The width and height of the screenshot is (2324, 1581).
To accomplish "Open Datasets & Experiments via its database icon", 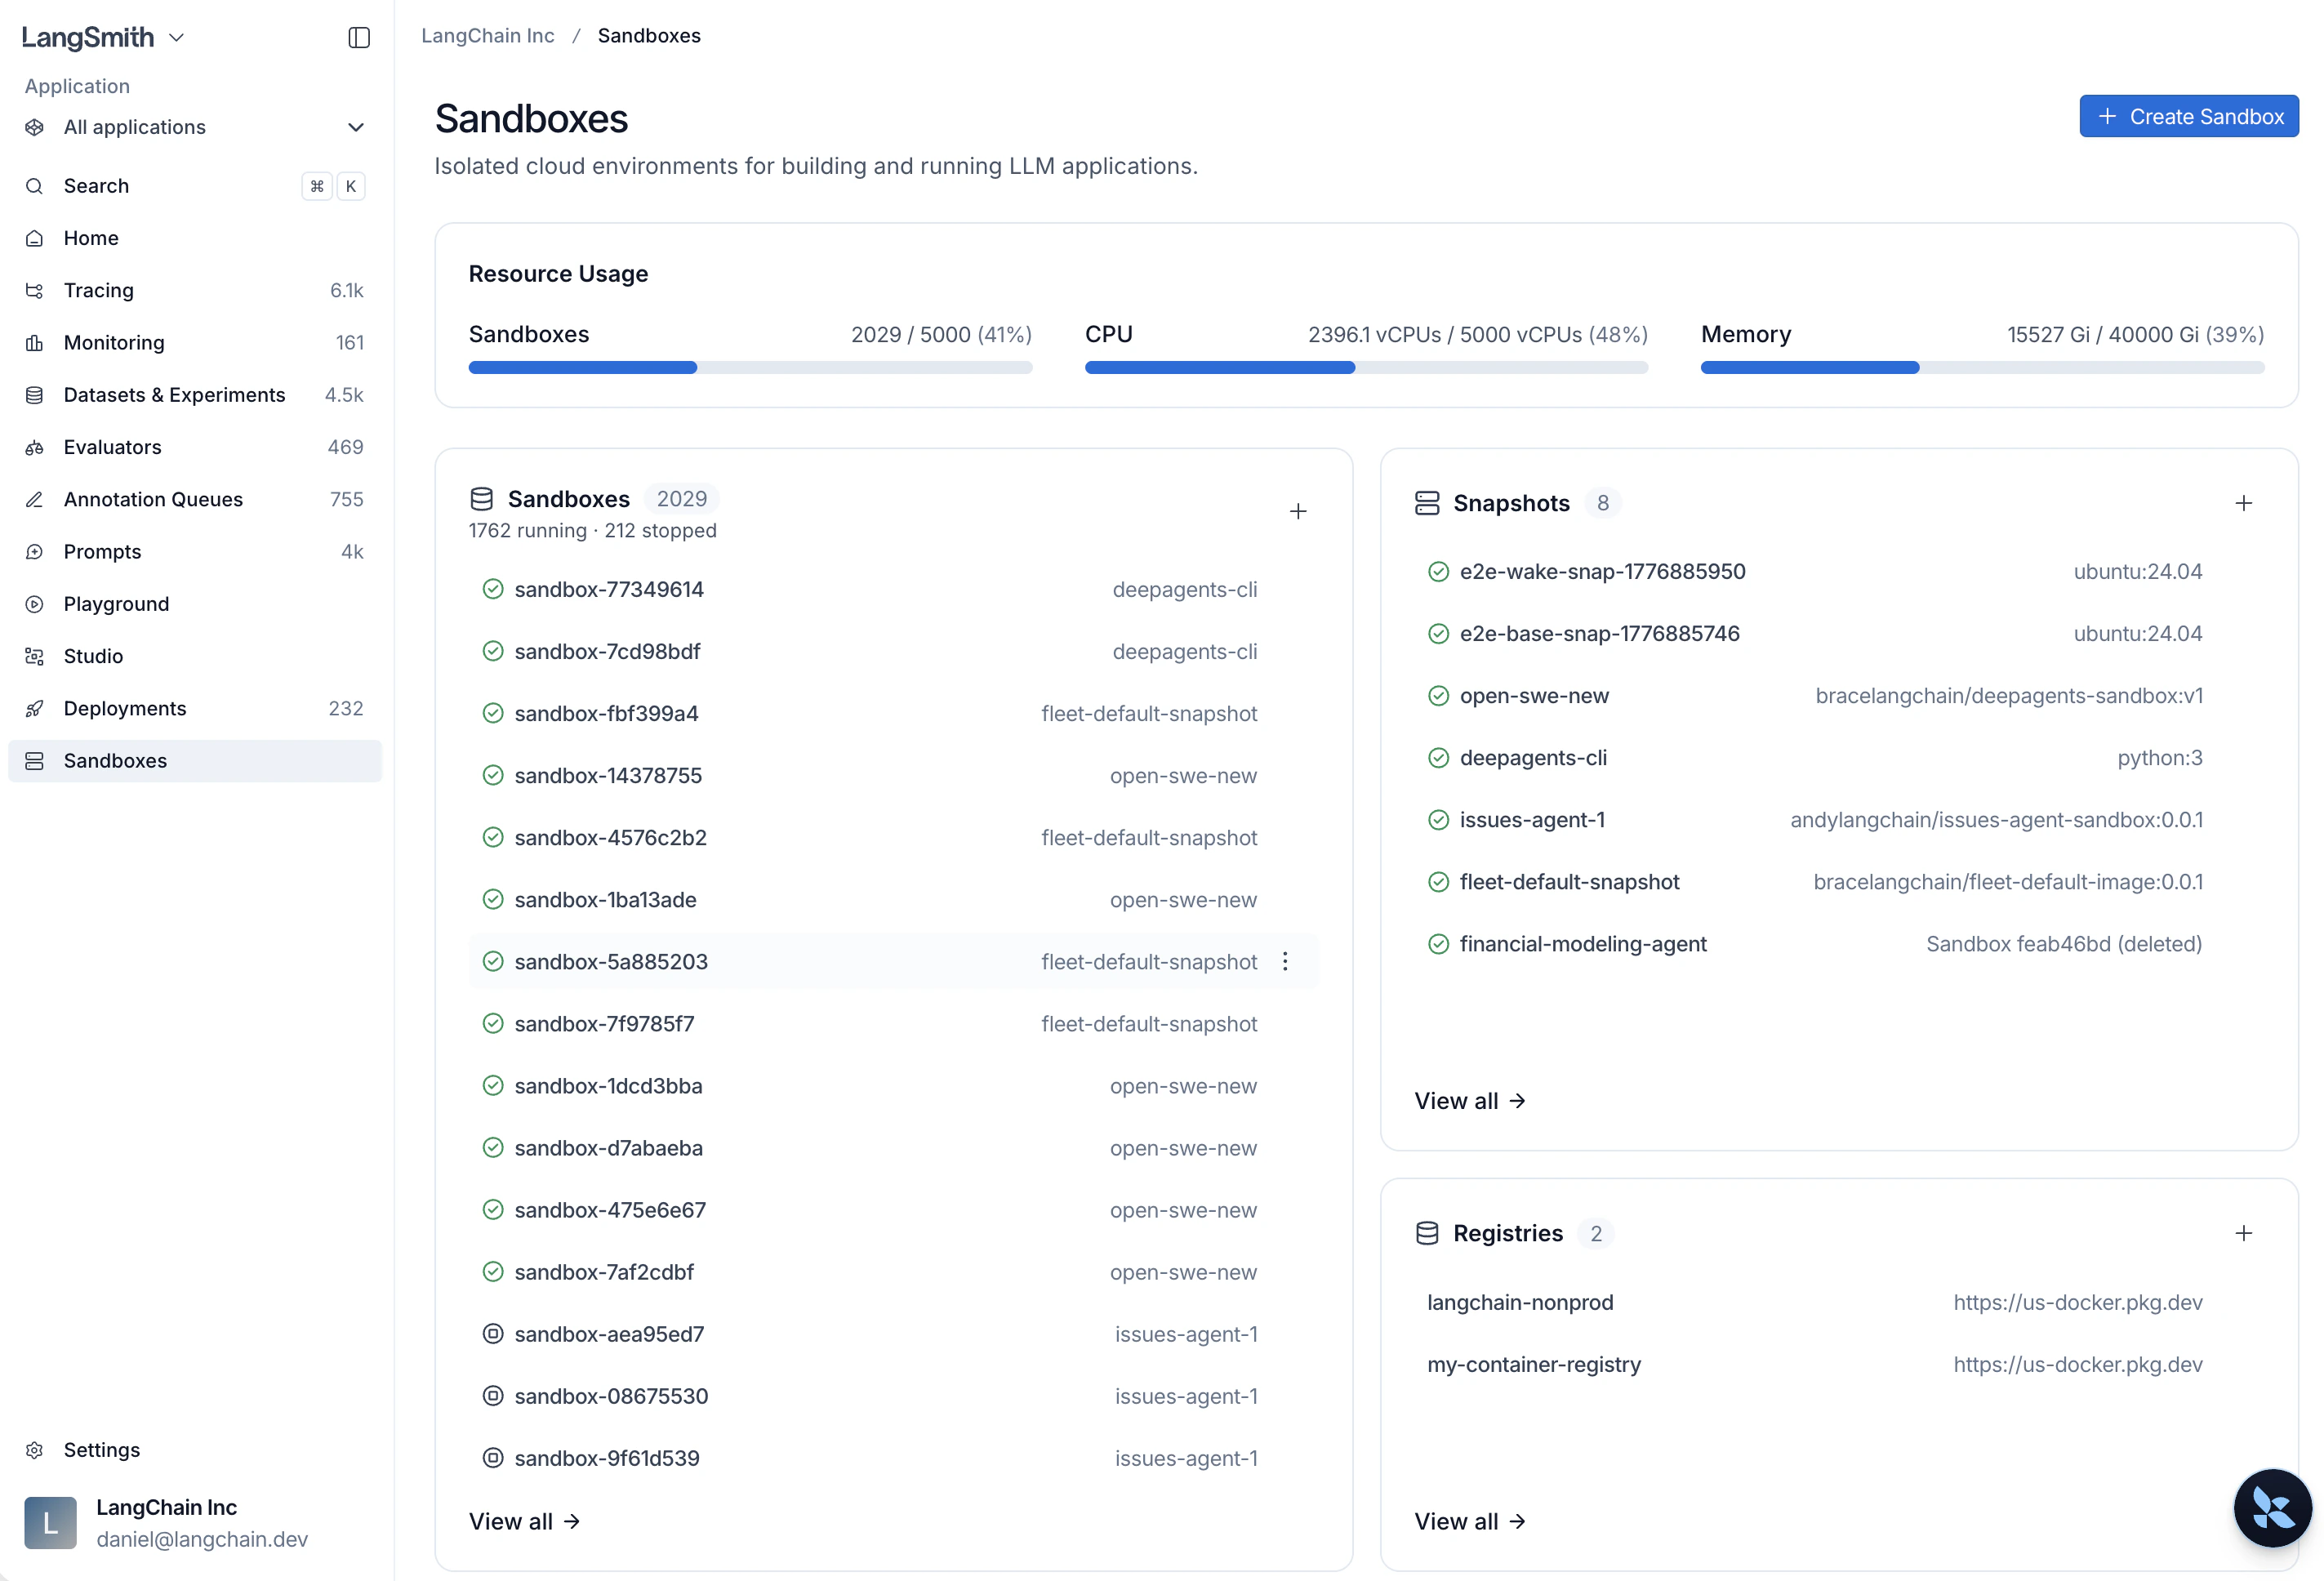I will [x=34, y=394].
